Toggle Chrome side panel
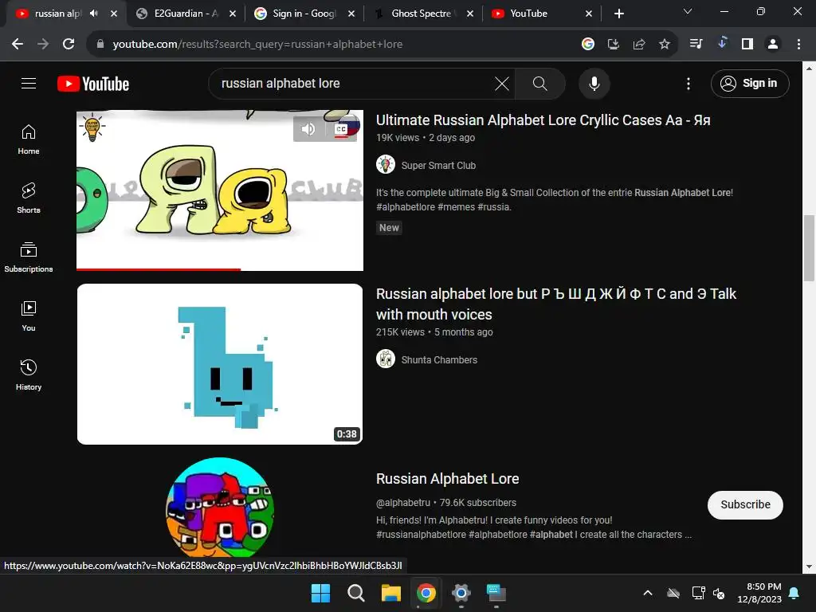816x612 pixels. (x=747, y=45)
